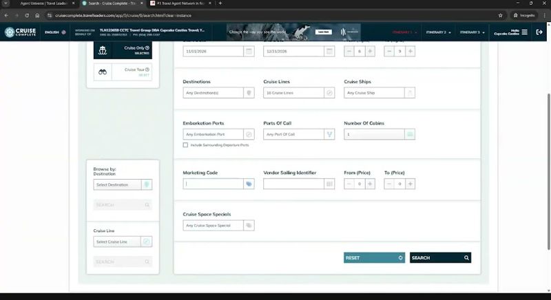Increase the To (Price) value
This screenshot has height=300, width=551.
[410, 184]
